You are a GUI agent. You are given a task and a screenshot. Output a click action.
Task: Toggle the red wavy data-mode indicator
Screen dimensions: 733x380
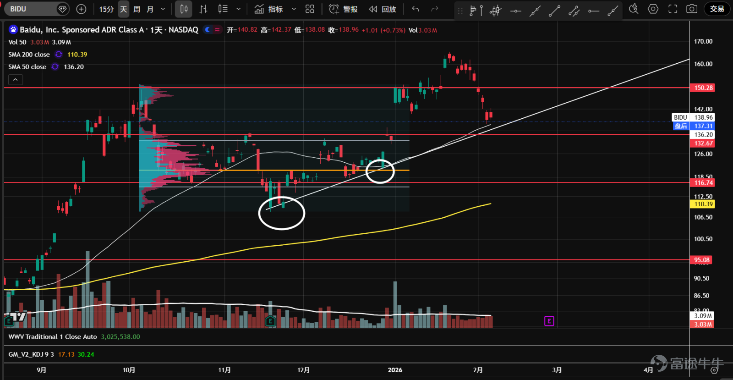click(x=217, y=30)
